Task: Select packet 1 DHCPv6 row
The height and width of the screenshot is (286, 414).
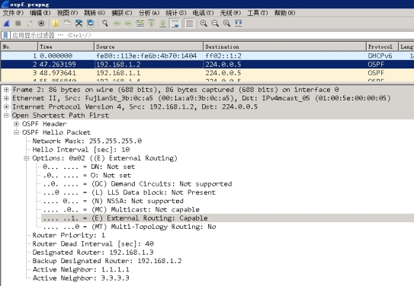Action: [x=207, y=56]
